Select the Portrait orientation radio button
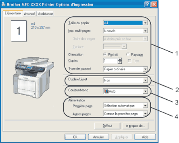 coord(105,54)
